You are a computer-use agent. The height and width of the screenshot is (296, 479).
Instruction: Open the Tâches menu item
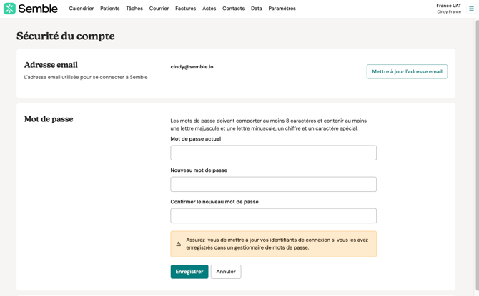134,9
